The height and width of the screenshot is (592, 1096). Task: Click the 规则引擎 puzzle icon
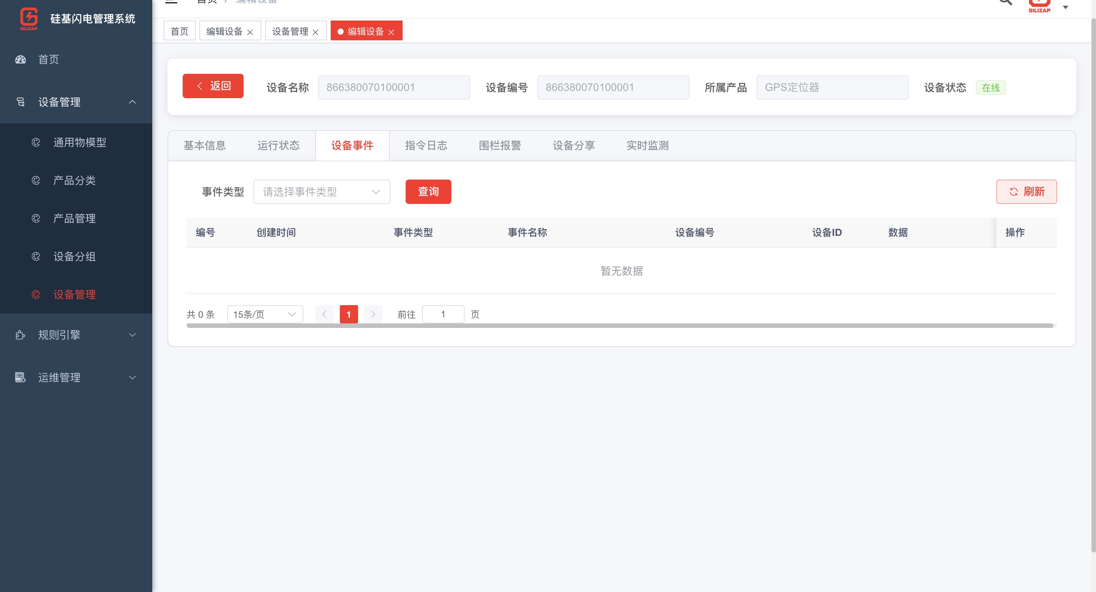(x=21, y=335)
